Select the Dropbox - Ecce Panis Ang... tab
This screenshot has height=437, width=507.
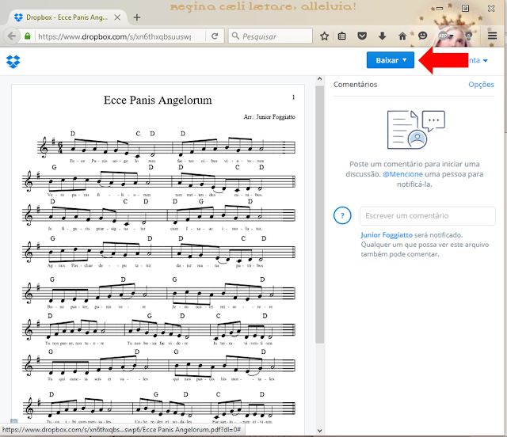pos(67,17)
